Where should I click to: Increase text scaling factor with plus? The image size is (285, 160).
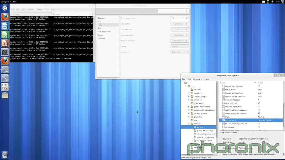[187, 18]
